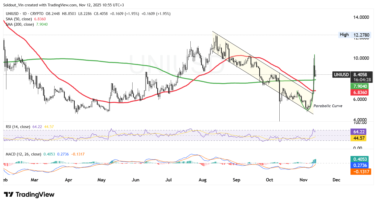
Task: Click the Nov label on the time axis
Action: pyautogui.click(x=303, y=180)
